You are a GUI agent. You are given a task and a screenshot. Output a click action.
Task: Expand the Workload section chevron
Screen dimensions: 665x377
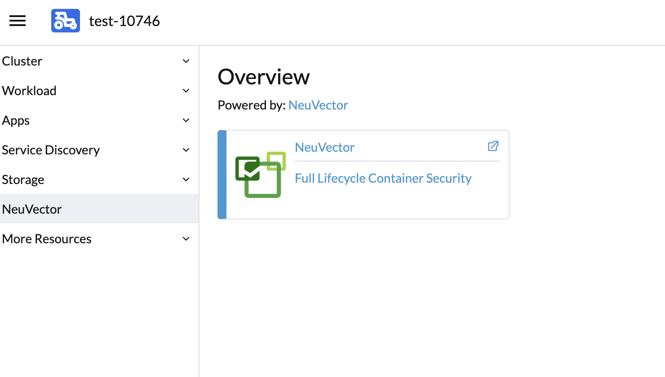[186, 90]
